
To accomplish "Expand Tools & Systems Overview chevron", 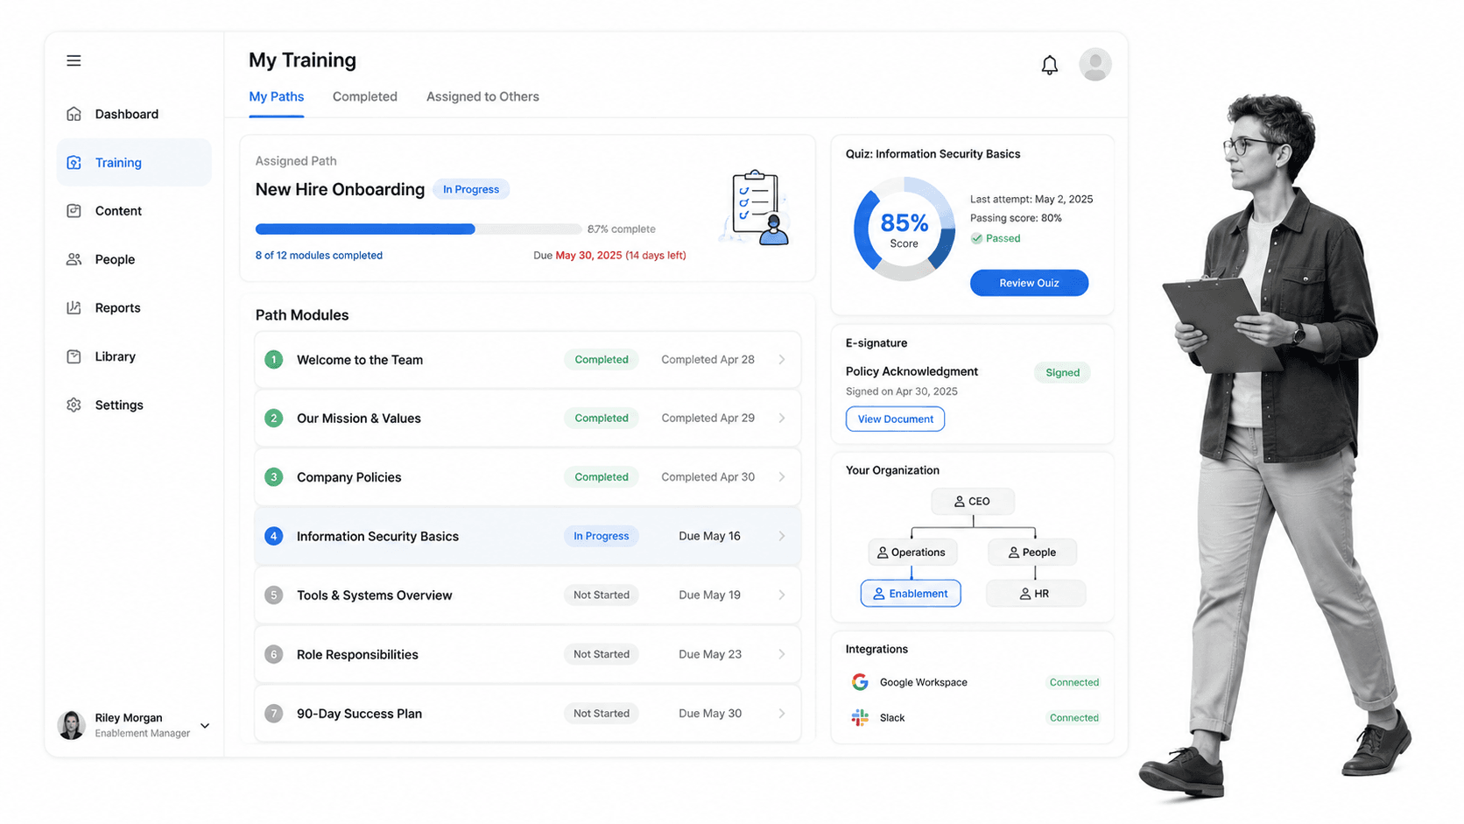I will (782, 595).
